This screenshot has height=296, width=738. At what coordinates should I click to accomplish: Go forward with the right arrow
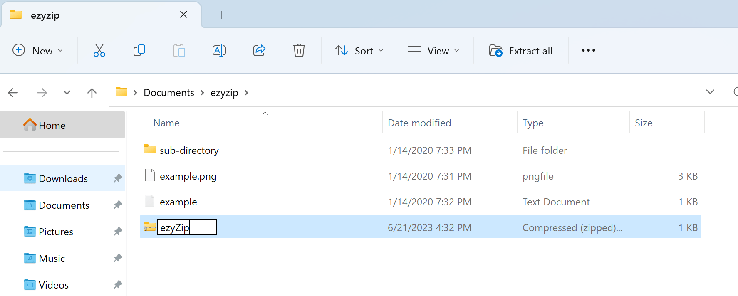coord(42,92)
